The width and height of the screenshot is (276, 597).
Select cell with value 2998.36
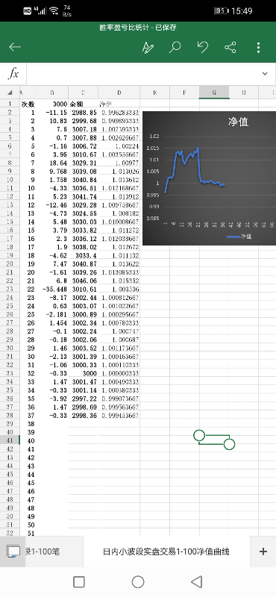coord(83,416)
